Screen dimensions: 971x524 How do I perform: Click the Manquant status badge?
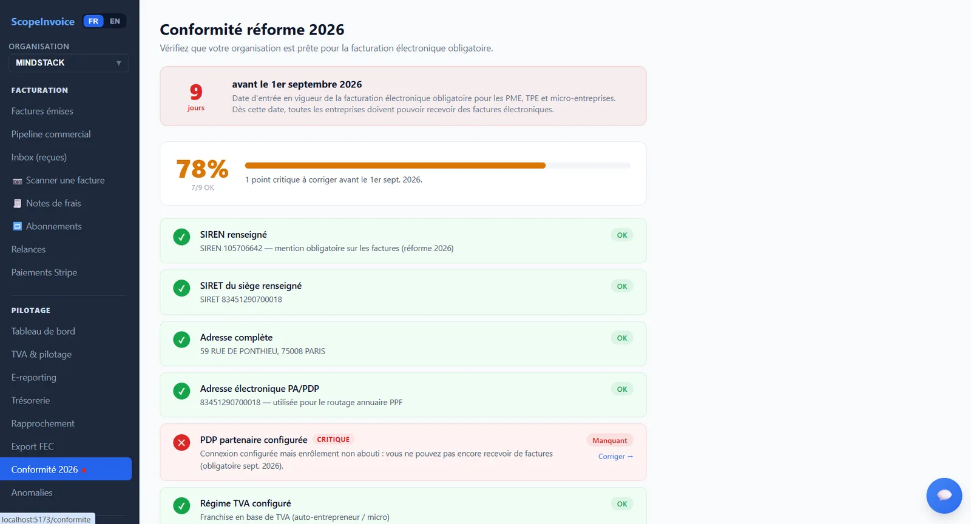coord(609,440)
